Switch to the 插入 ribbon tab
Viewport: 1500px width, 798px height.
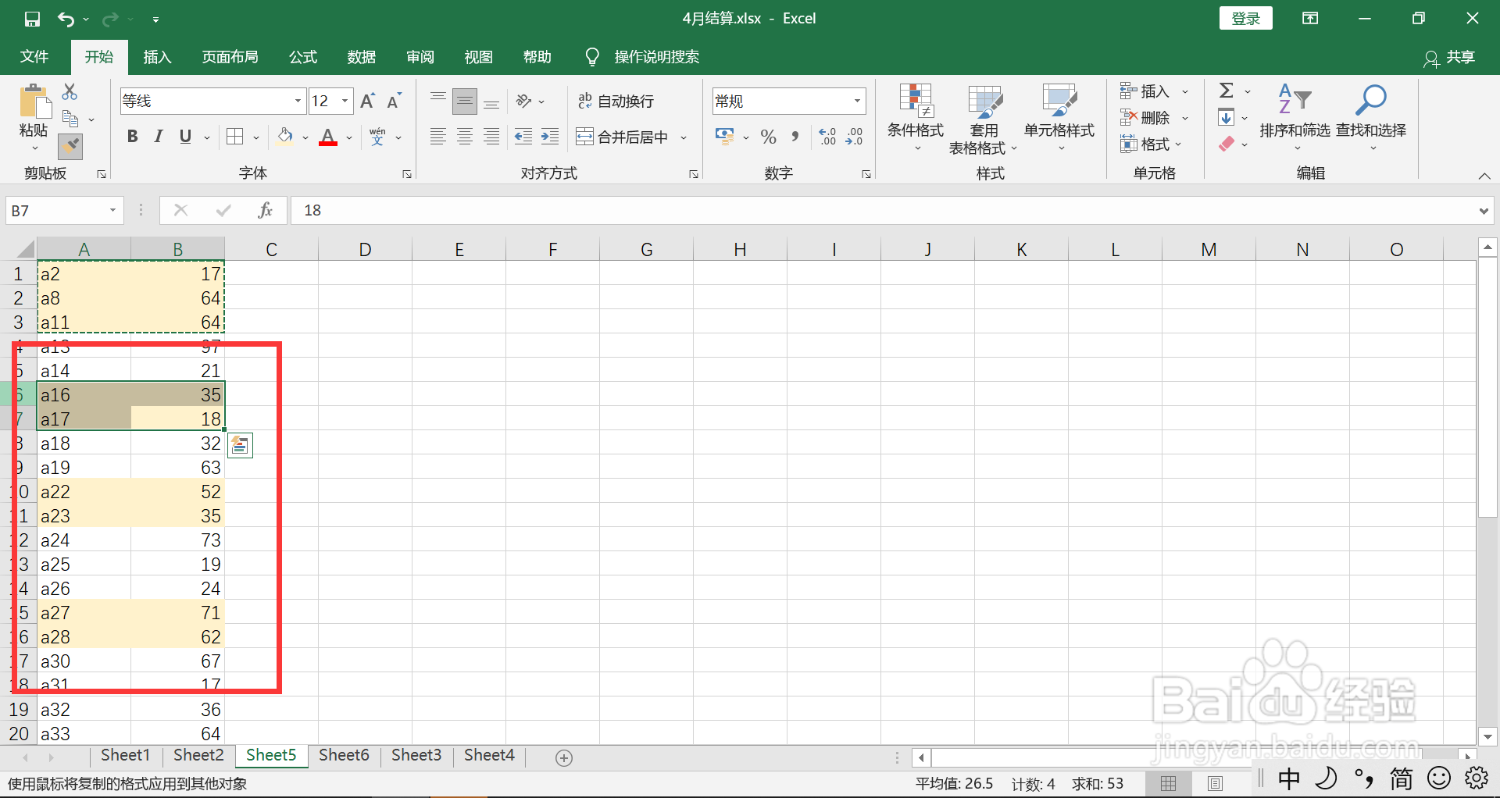(157, 57)
